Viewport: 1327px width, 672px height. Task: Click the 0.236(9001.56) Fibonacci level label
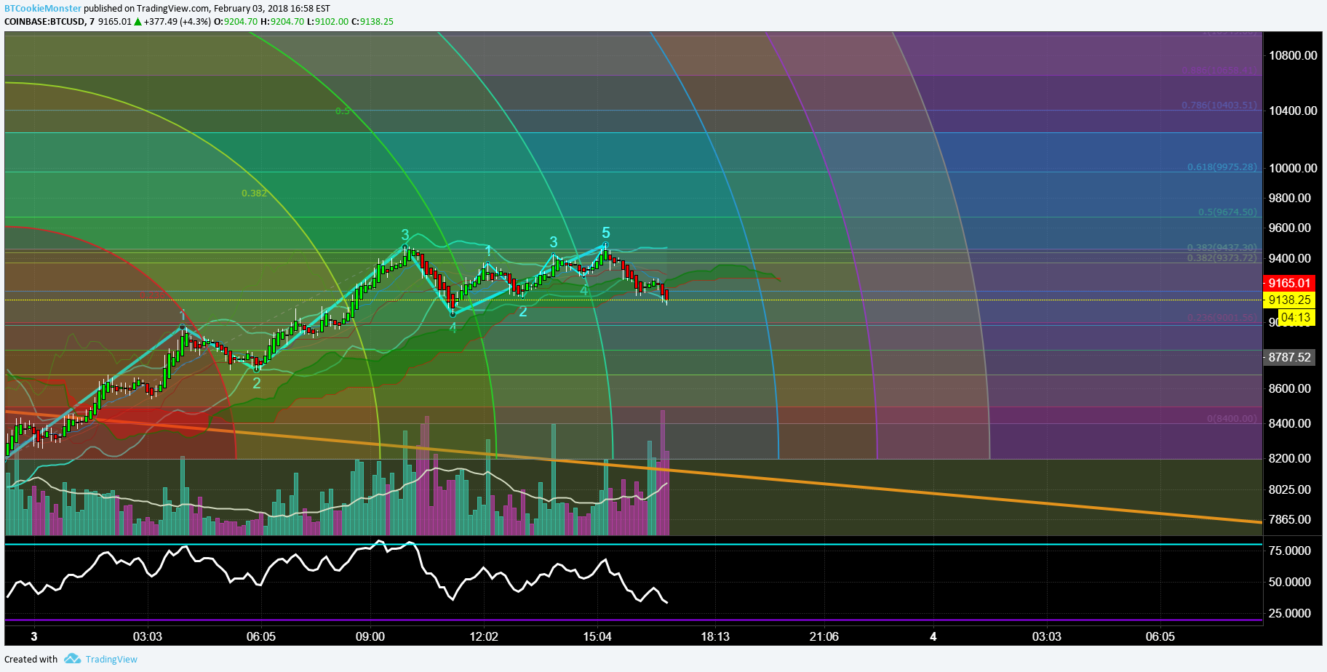pos(1222,318)
